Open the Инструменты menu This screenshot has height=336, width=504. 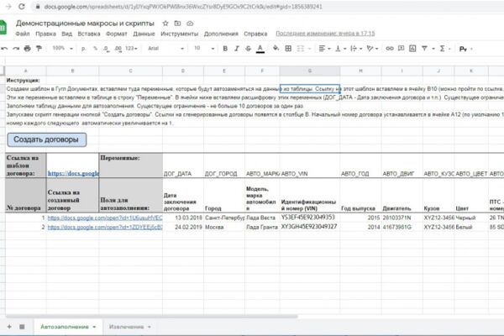(180, 34)
